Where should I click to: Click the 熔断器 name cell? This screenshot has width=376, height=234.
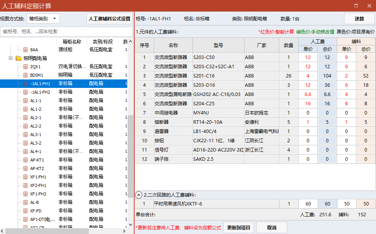point(173,122)
